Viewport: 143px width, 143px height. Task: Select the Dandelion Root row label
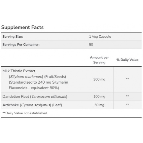pyautogui.click(x=35, y=96)
